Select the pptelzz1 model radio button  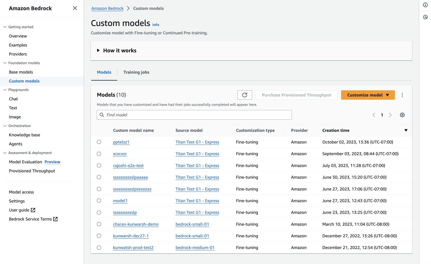[x=99, y=142]
